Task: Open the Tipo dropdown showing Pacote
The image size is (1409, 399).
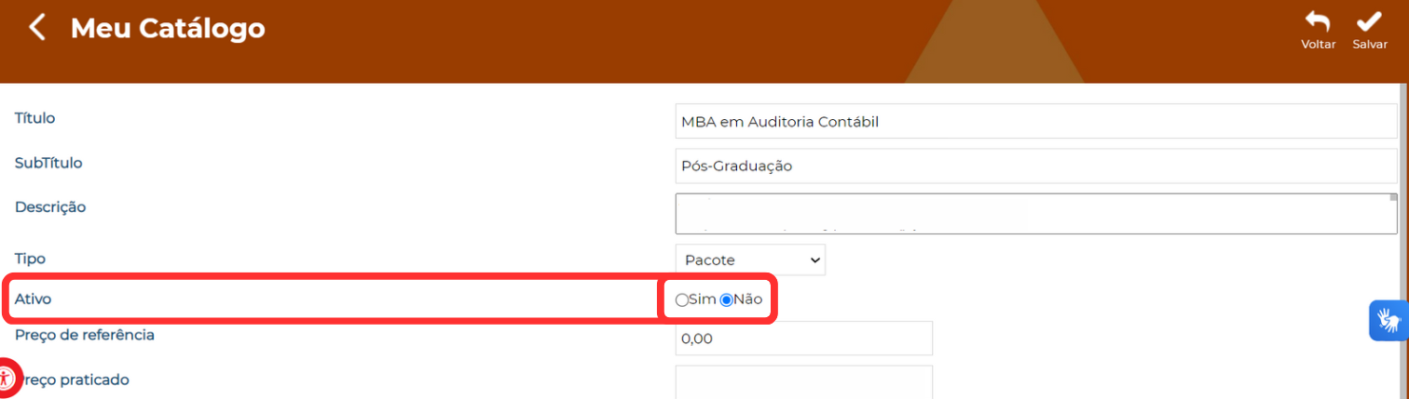Action: (x=750, y=259)
